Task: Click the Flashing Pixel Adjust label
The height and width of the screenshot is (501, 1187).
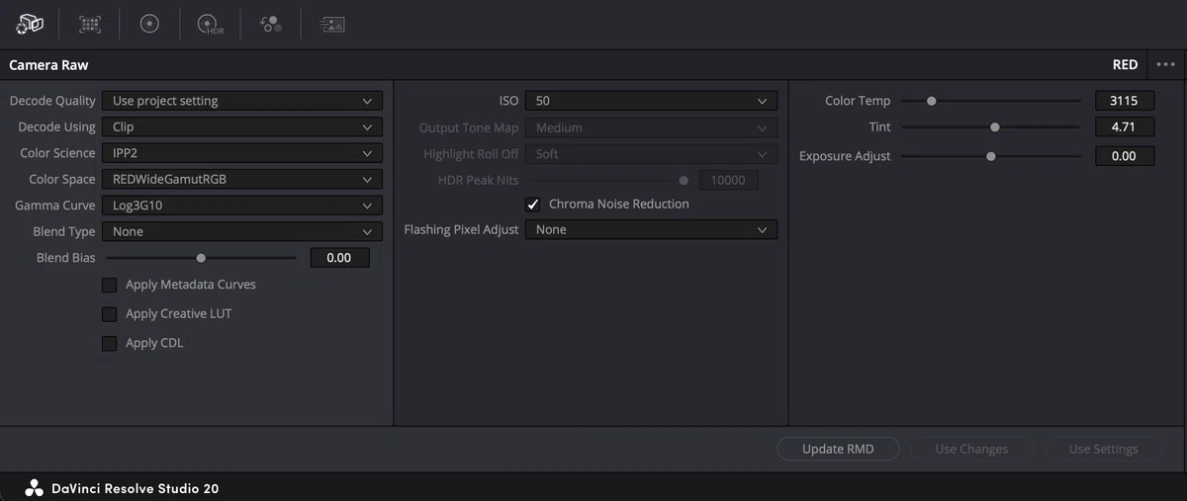Action: [461, 229]
